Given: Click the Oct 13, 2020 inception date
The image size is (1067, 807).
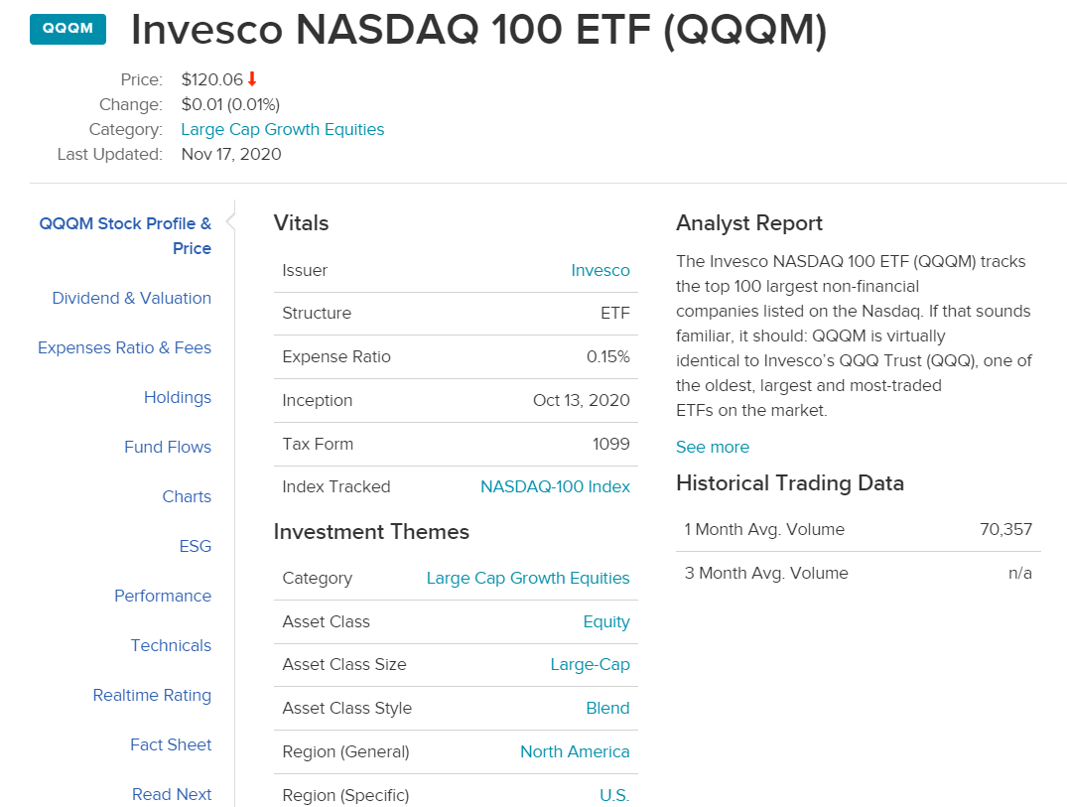Looking at the screenshot, I should pyautogui.click(x=582, y=400).
